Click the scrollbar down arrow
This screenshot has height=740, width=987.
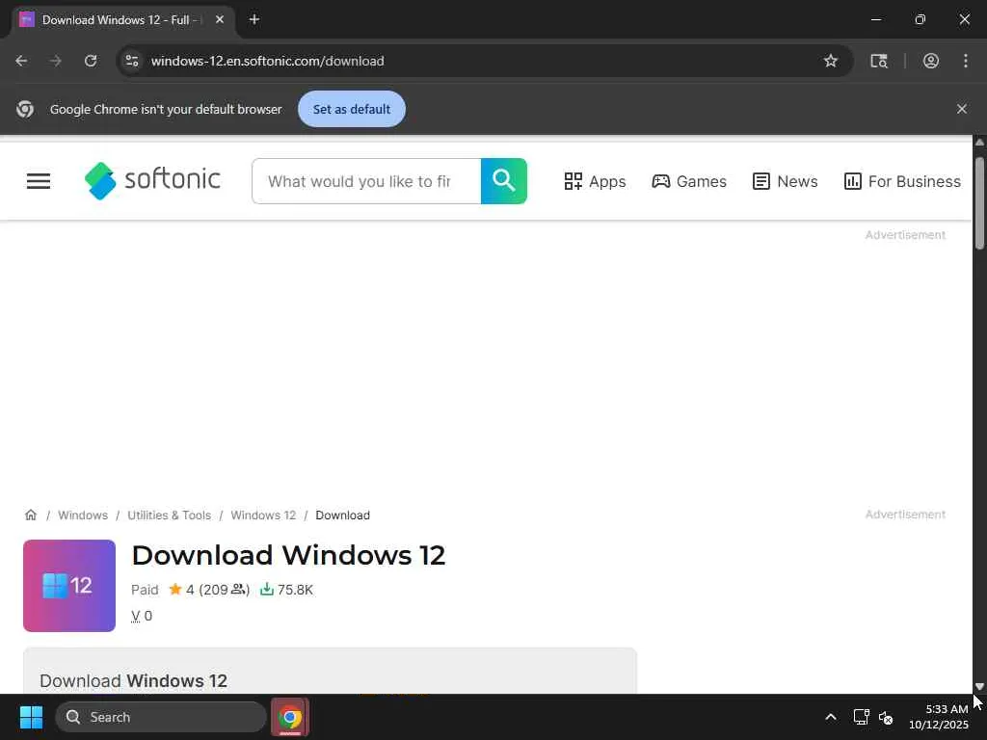click(979, 686)
